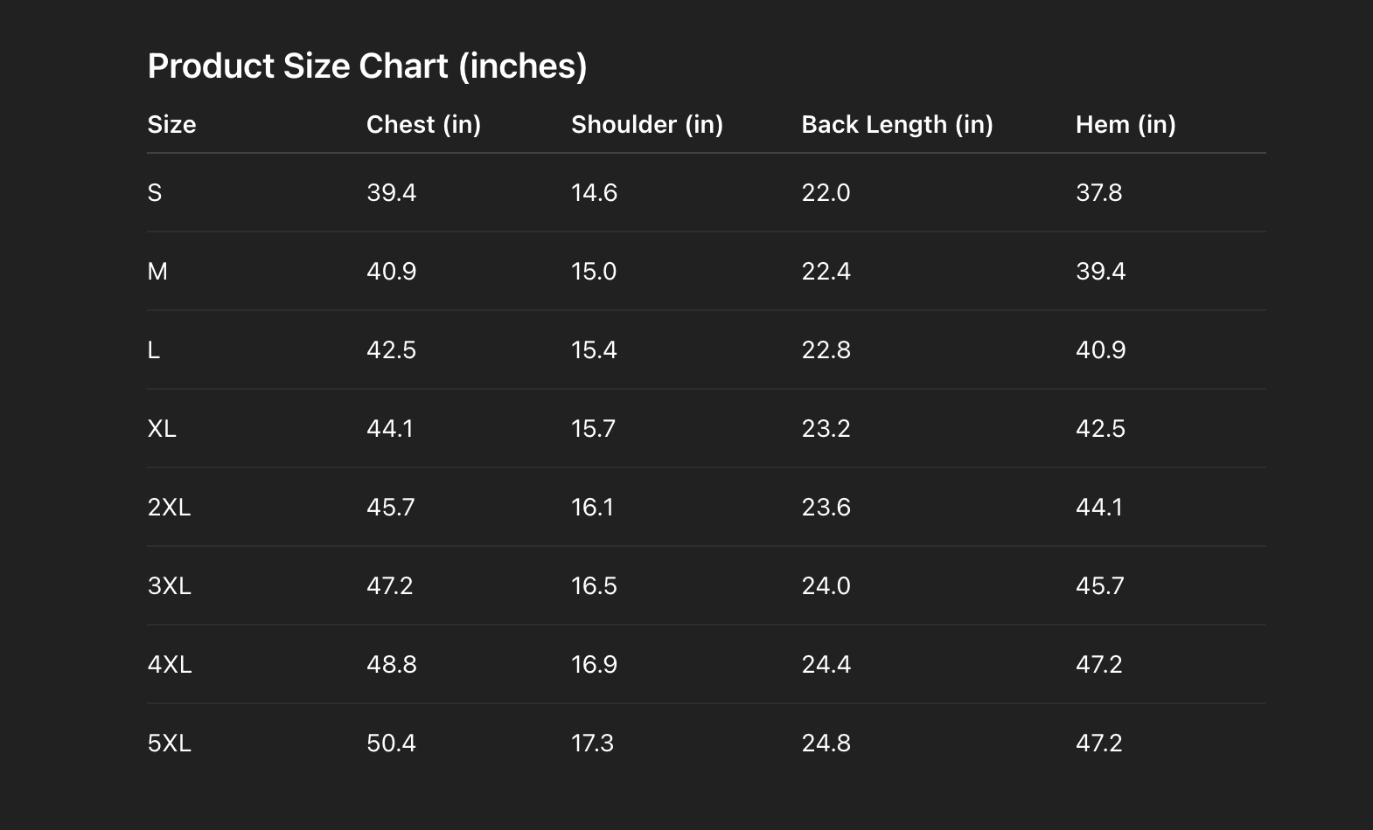Click the 48.8 chest value for 4XL
Image resolution: width=1373 pixels, height=830 pixels.
(x=391, y=665)
